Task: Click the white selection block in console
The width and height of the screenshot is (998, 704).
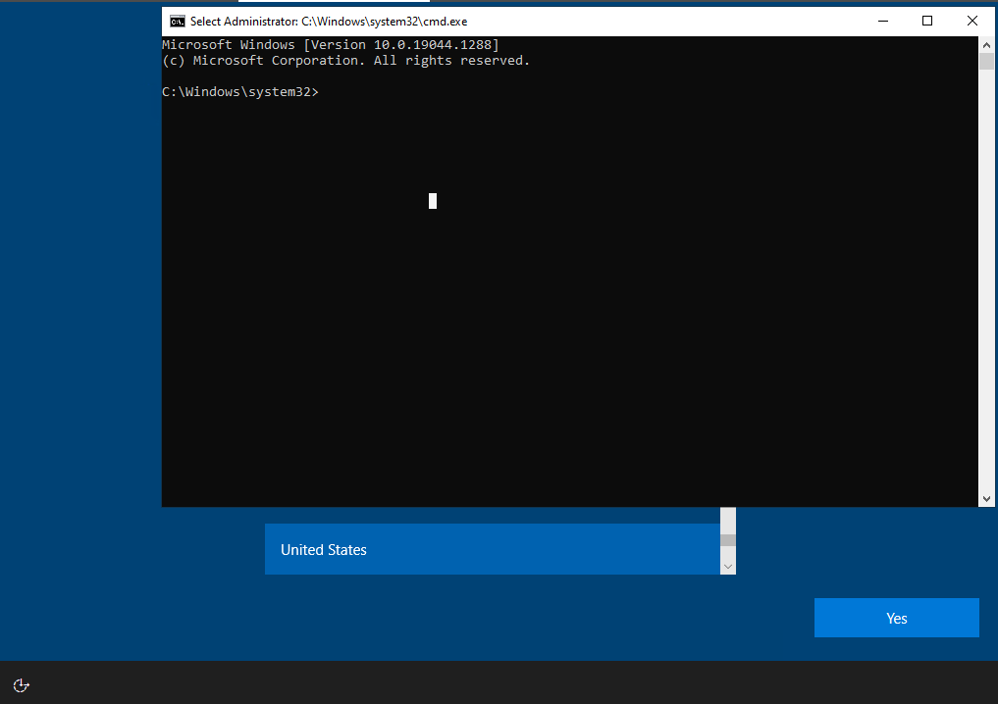Action: (433, 201)
